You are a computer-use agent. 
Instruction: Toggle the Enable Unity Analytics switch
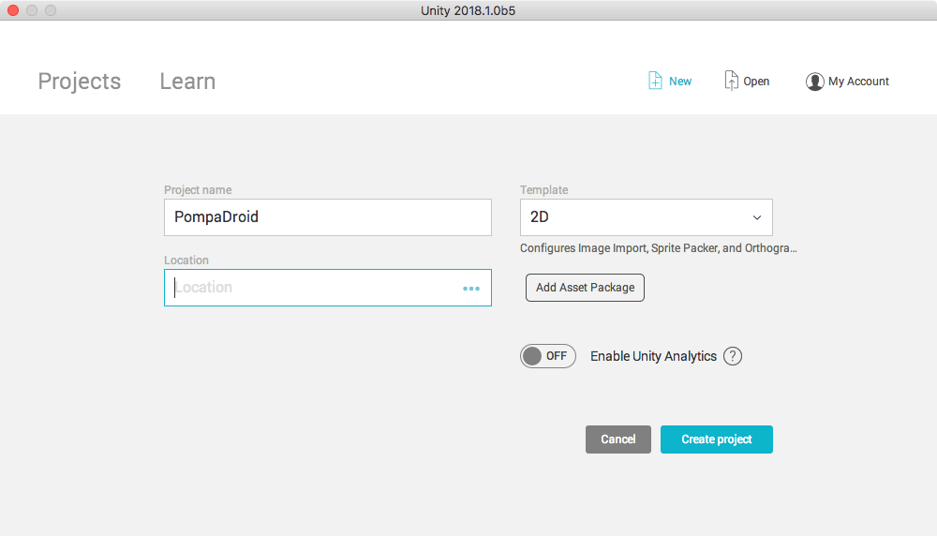point(547,356)
